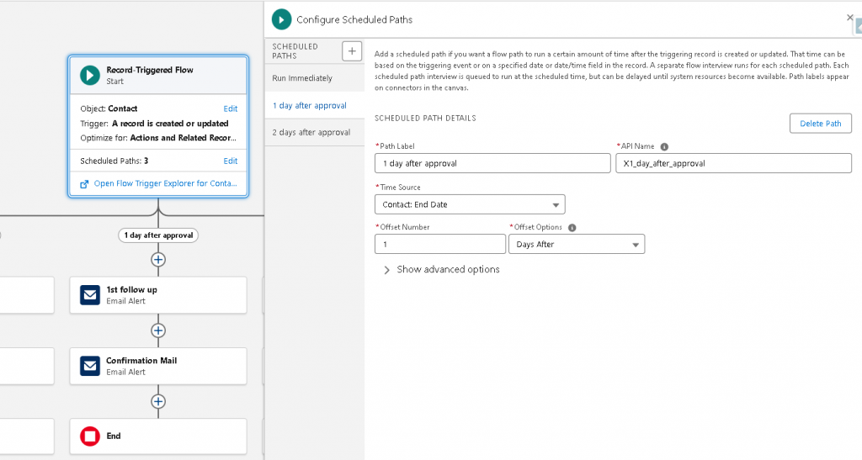Add element above the End node
862x460 pixels.
(158, 401)
